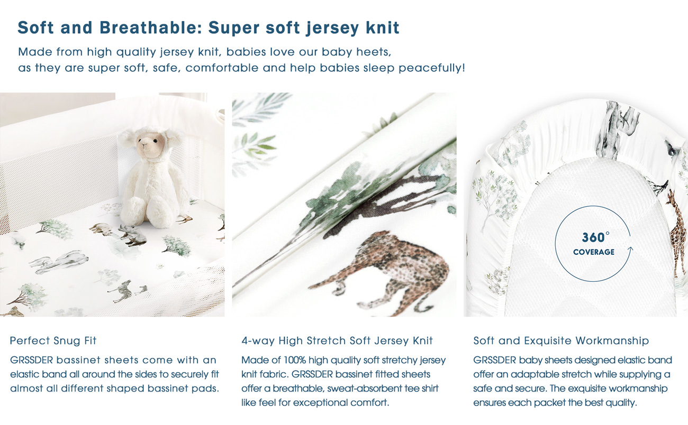The width and height of the screenshot is (688, 425).
Task: Click the paragraph describing breathable sweat-absorbent fabric
Action: coord(343,381)
